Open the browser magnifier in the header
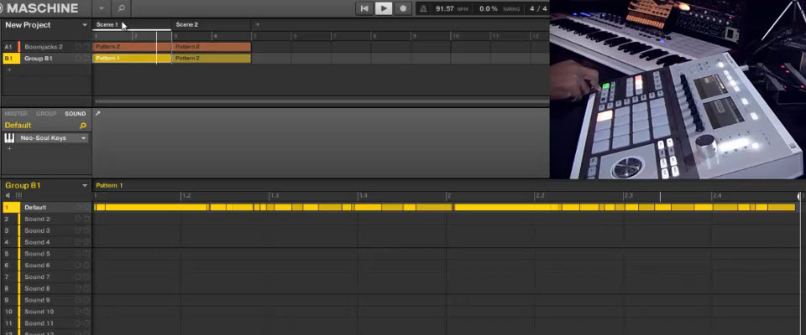Viewport: 806px width, 335px height. 121,8
